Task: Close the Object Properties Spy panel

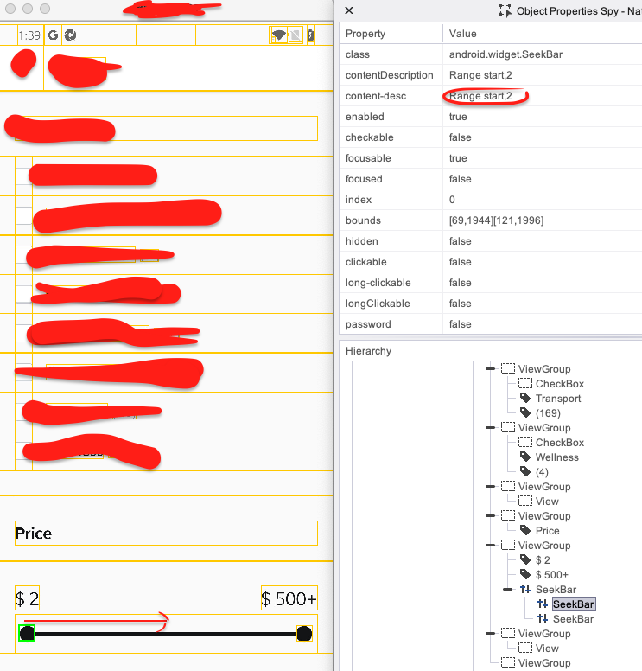Action: click(349, 10)
